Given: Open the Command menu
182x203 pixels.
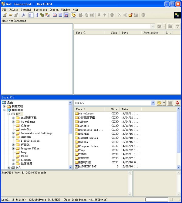Looking at the screenshot, I should [26, 10].
